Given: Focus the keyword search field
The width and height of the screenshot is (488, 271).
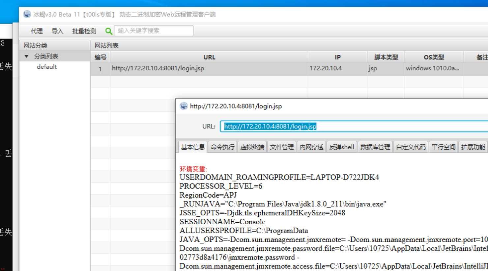Looking at the screenshot, I should (x=154, y=31).
